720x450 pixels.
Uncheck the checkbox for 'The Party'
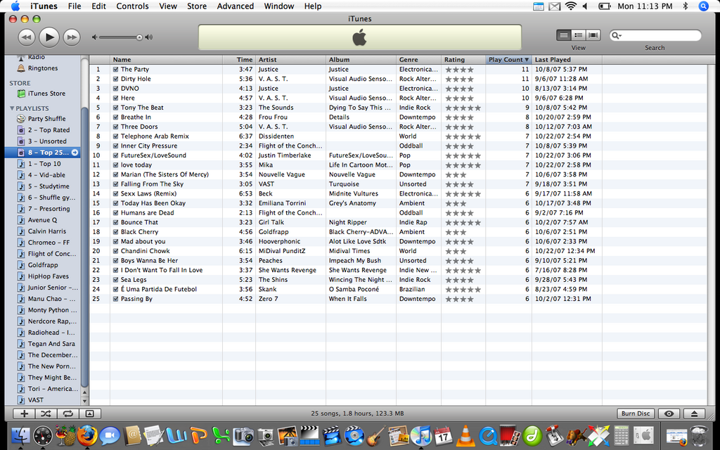coord(116,70)
